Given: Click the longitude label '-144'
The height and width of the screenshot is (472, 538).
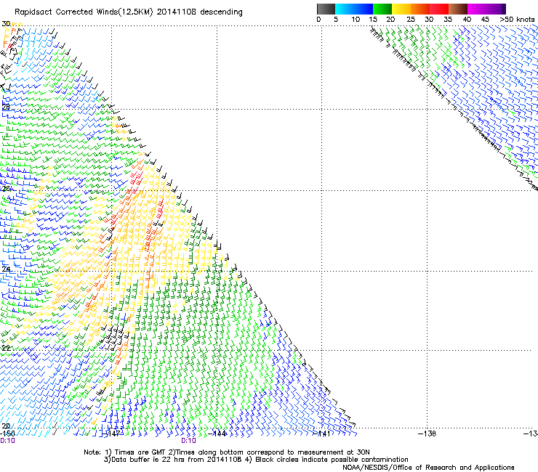Looking at the screenshot, I should tap(217, 434).
